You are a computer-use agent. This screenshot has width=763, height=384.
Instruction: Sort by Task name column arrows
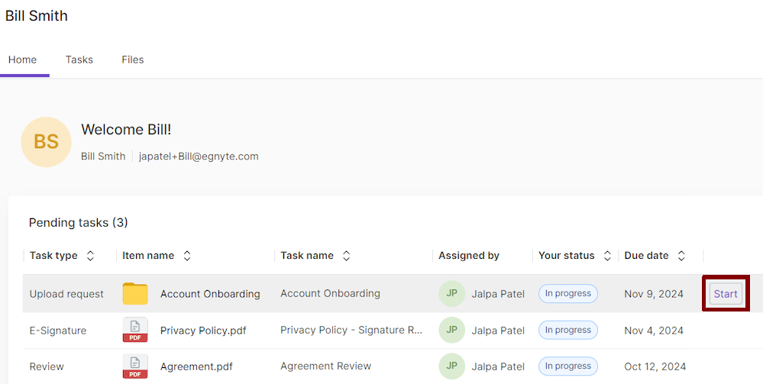pyautogui.click(x=346, y=256)
